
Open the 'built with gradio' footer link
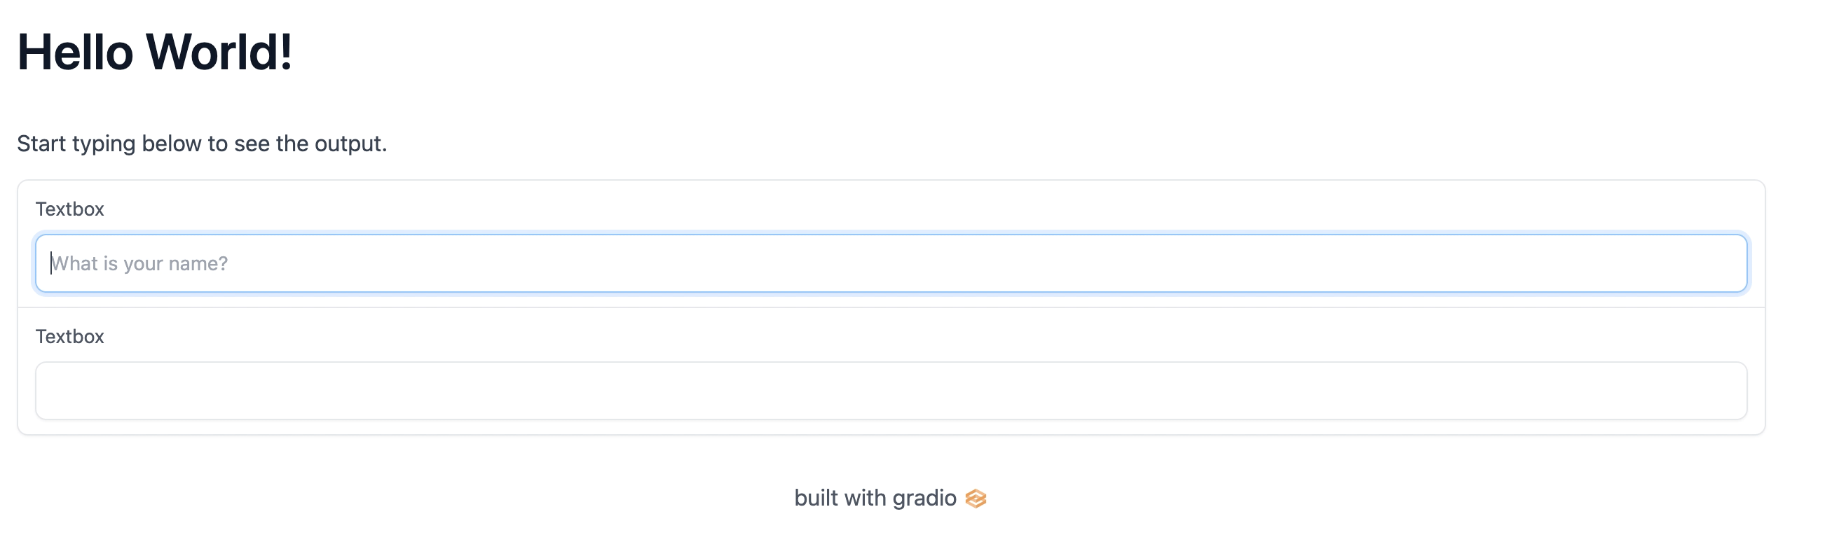890,498
